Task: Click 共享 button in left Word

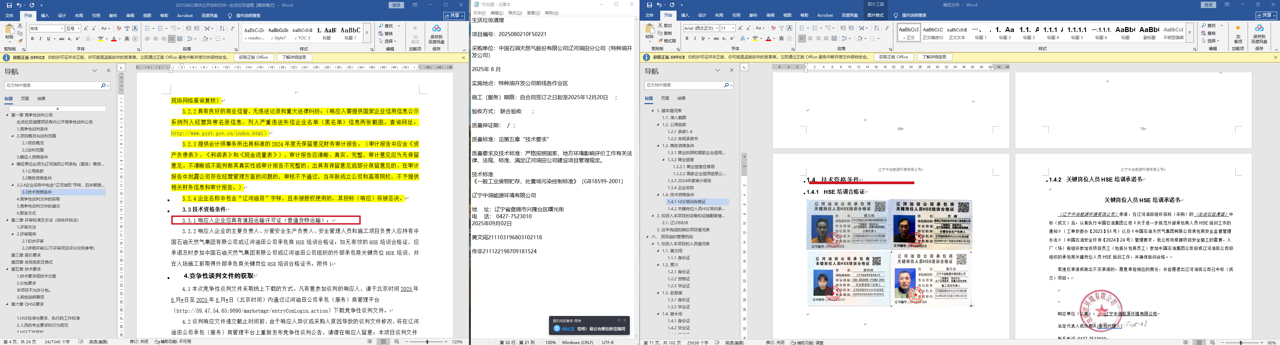Action: (454, 15)
